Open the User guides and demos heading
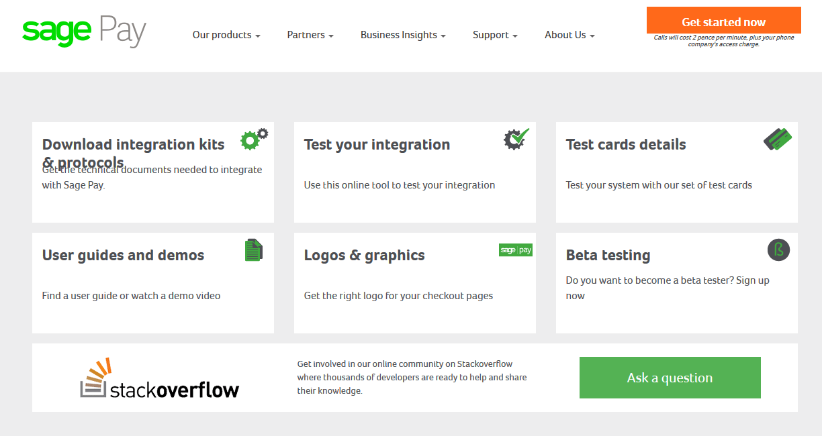The width and height of the screenshot is (822, 436). pos(123,255)
